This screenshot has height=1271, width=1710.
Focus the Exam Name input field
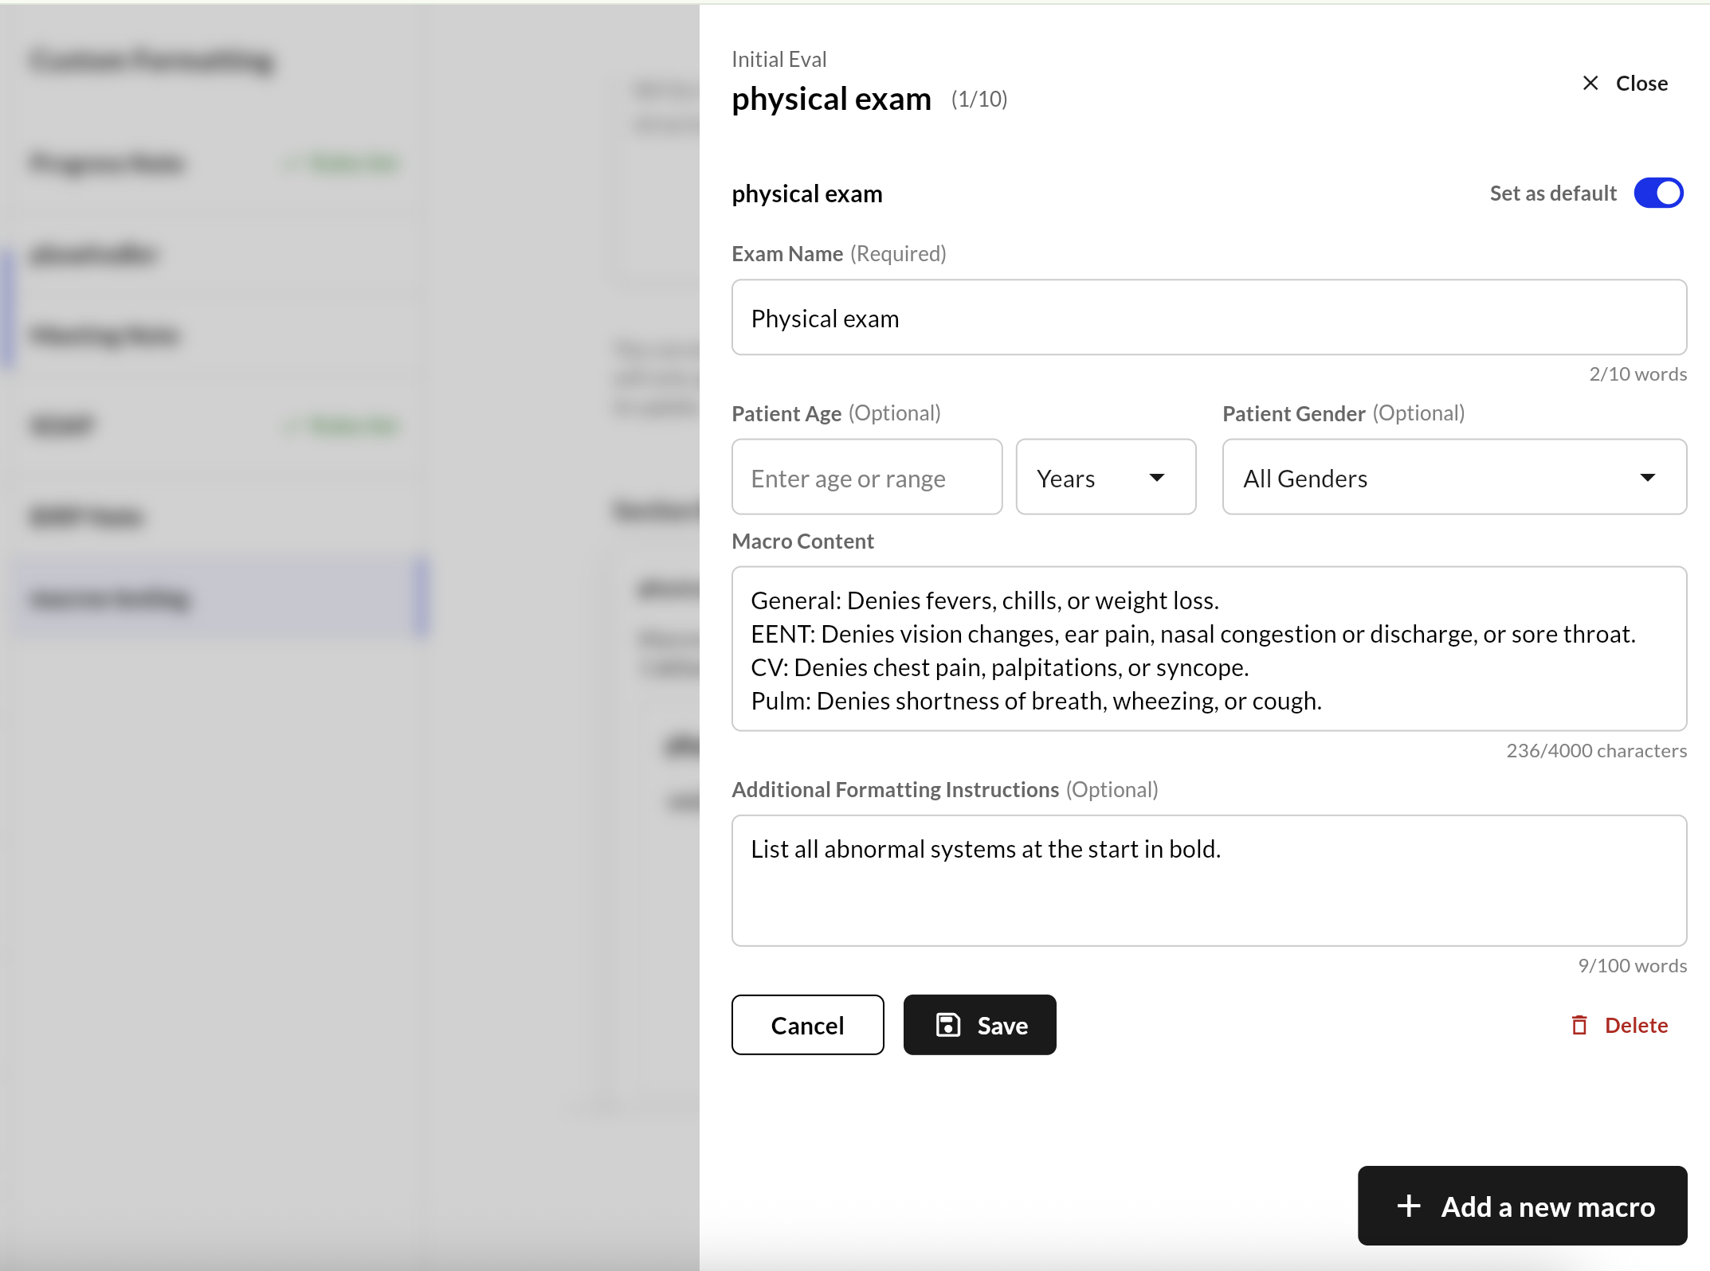point(1208,318)
